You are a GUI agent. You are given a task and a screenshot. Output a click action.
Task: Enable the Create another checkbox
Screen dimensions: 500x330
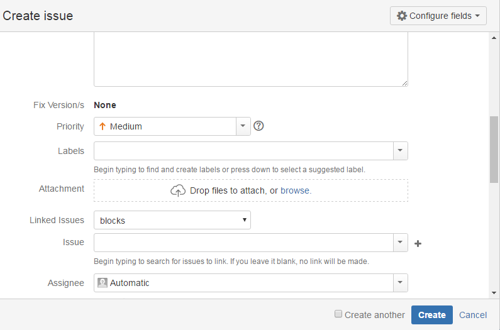coord(338,314)
